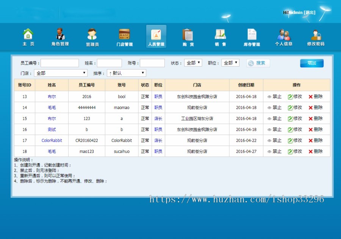The height and width of the screenshot is (239, 341).
Task: Open the 购货 purchasing icon
Action: [x=188, y=36]
